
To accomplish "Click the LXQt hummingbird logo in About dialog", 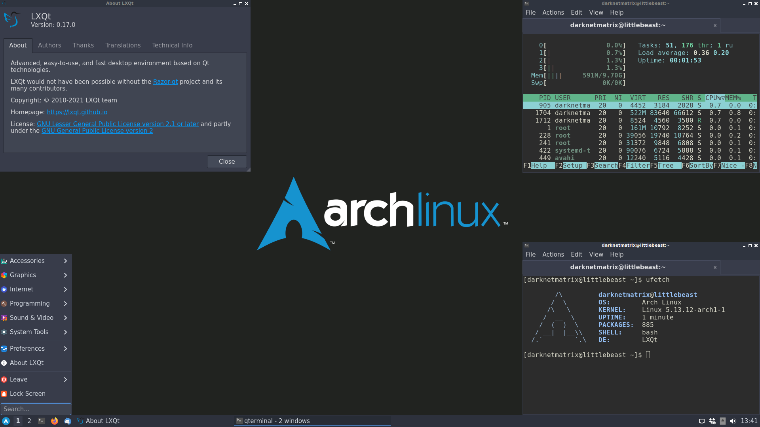I will [x=13, y=20].
